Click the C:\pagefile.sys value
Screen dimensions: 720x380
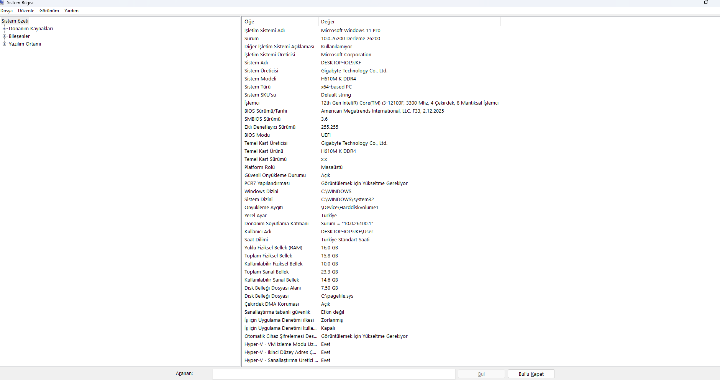pyautogui.click(x=337, y=296)
